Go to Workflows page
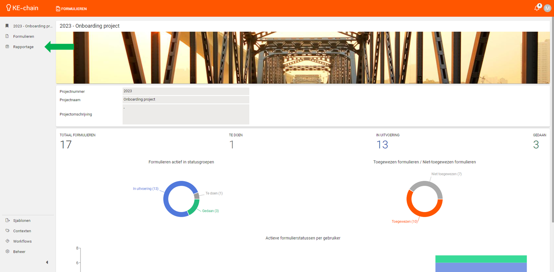This screenshot has width=554, height=272. (x=22, y=241)
